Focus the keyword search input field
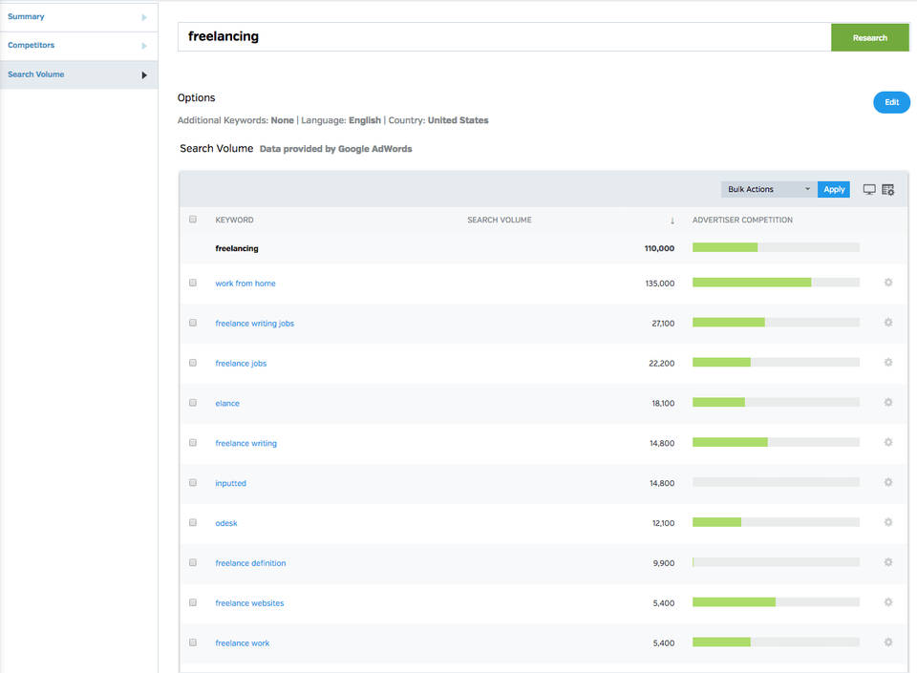Image resolution: width=917 pixels, height=673 pixels. (503, 37)
